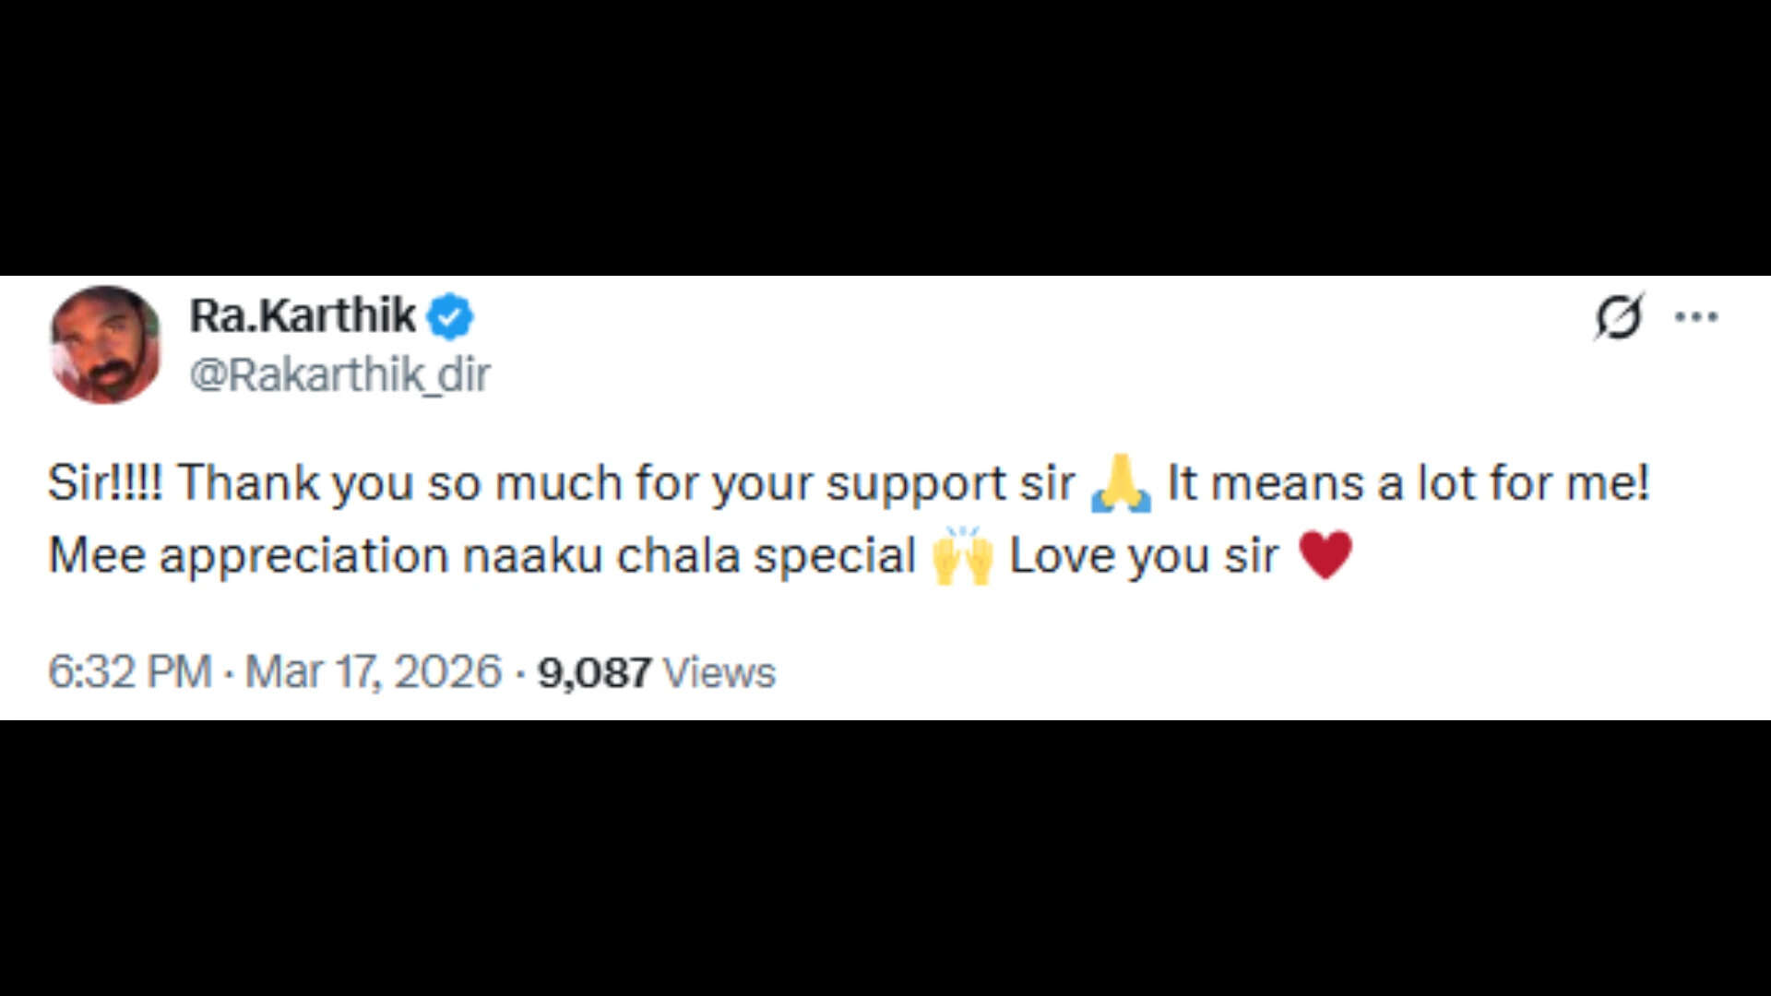Screen dimensions: 1771x996
Task: Click the Mar 17, 2026 date
Action: click(x=373, y=671)
